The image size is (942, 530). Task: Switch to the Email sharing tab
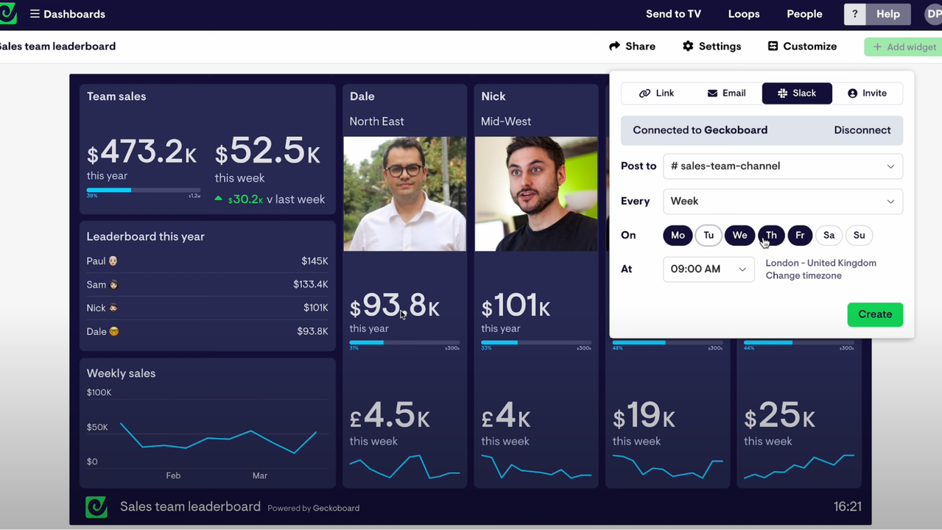pos(726,93)
